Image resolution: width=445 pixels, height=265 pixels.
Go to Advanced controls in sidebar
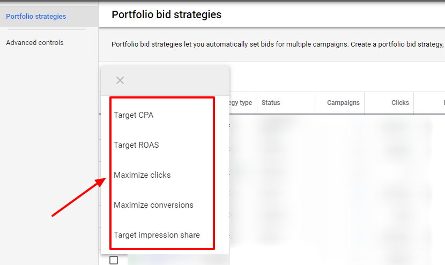click(x=35, y=43)
